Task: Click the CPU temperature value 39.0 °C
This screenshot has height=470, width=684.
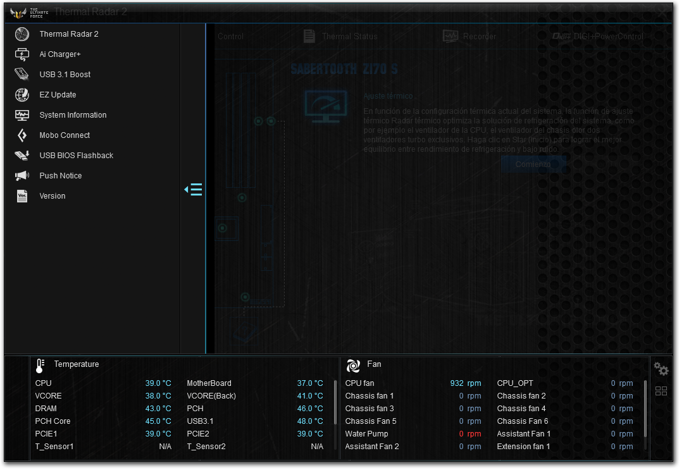Action: tap(158, 383)
